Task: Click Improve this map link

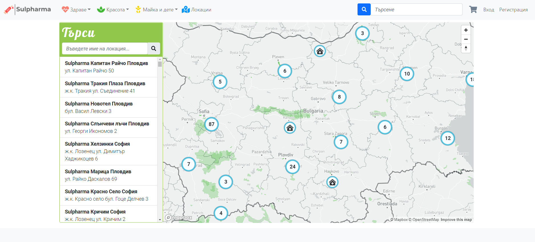Action: 456,220
